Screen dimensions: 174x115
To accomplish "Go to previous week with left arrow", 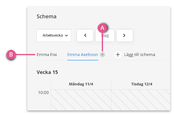I will 85,35.
